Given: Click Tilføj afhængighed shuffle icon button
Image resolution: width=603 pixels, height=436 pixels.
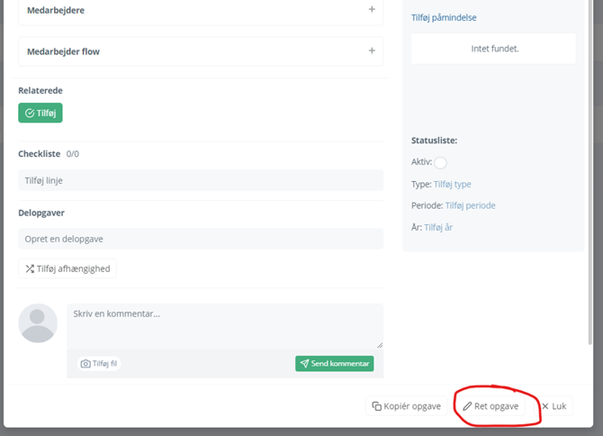Looking at the screenshot, I should pos(67,268).
